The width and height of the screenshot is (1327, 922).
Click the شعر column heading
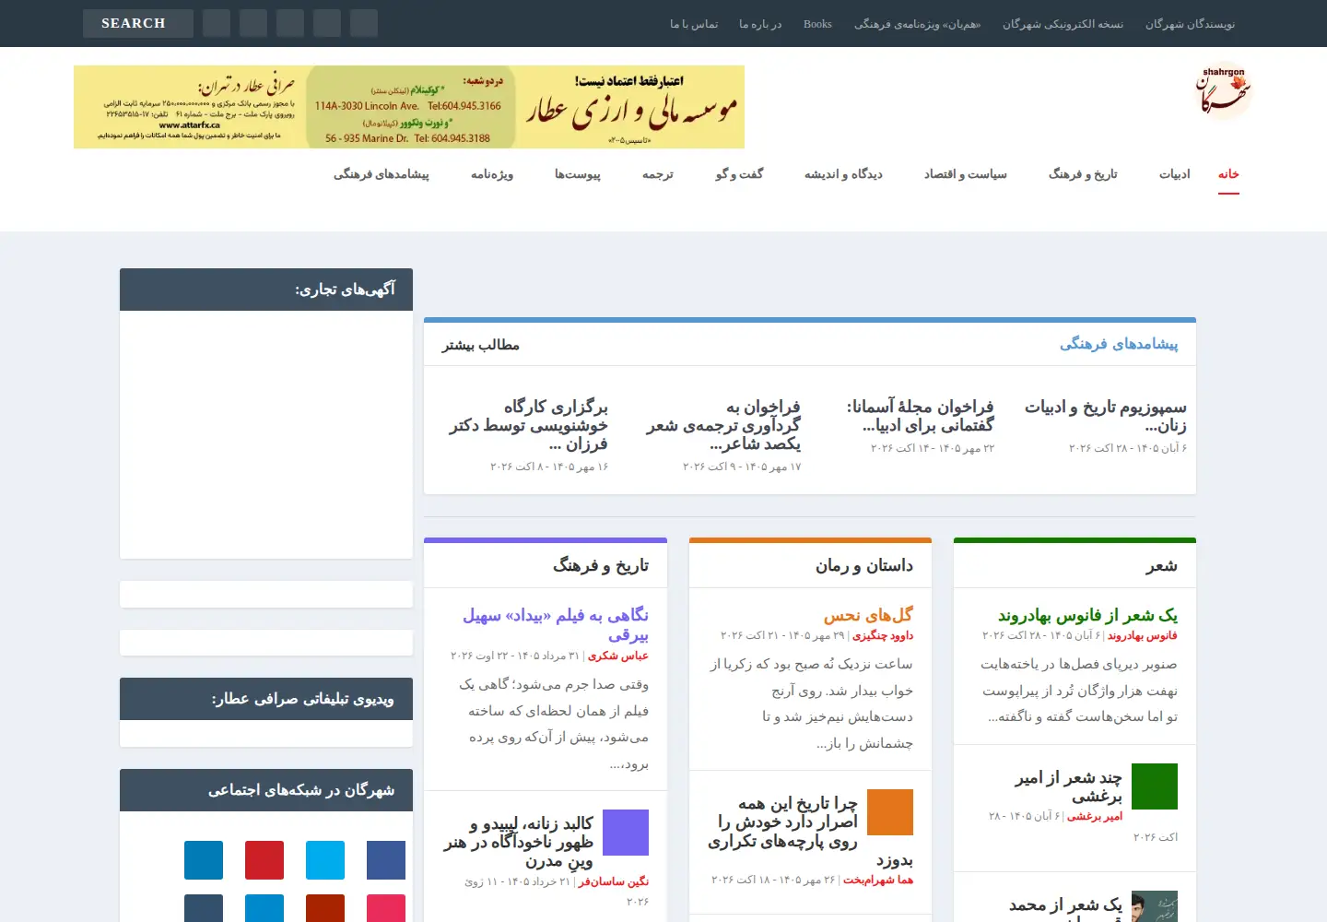click(x=1161, y=565)
